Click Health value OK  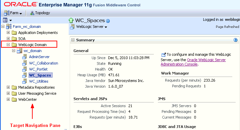(x=110, y=69)
